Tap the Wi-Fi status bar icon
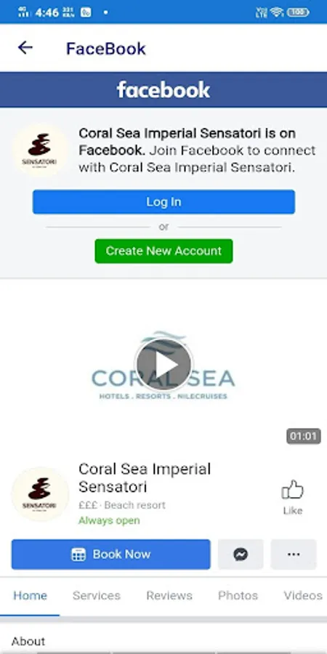Screen dimensions: 327x654 click(x=277, y=12)
